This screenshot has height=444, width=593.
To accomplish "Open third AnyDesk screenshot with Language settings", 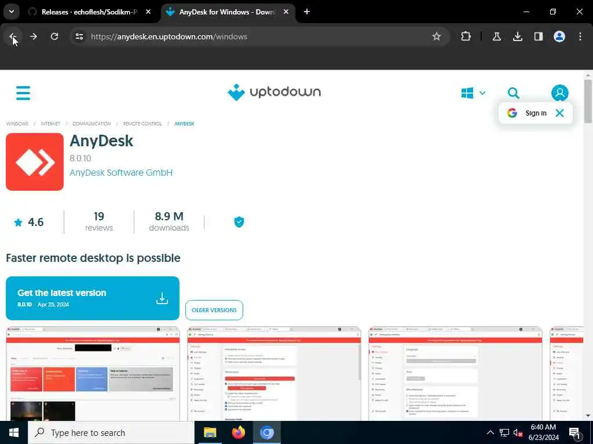I will coord(455,373).
